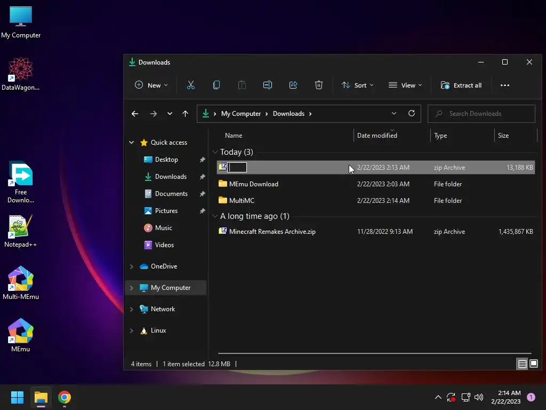Open My Computer desktop icon
This screenshot has width=546, height=410.
pos(21,22)
